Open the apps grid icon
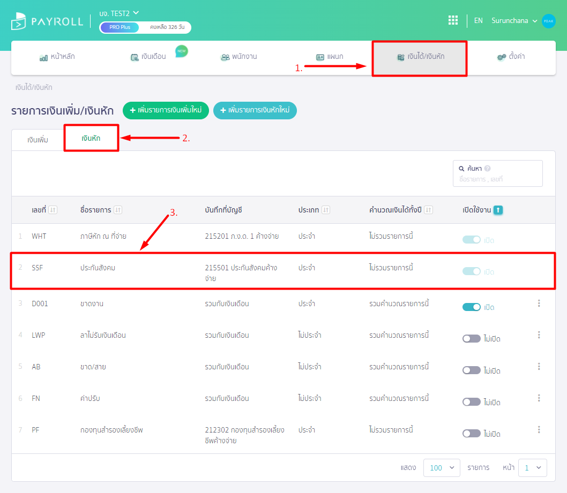The image size is (567, 493). (x=453, y=20)
